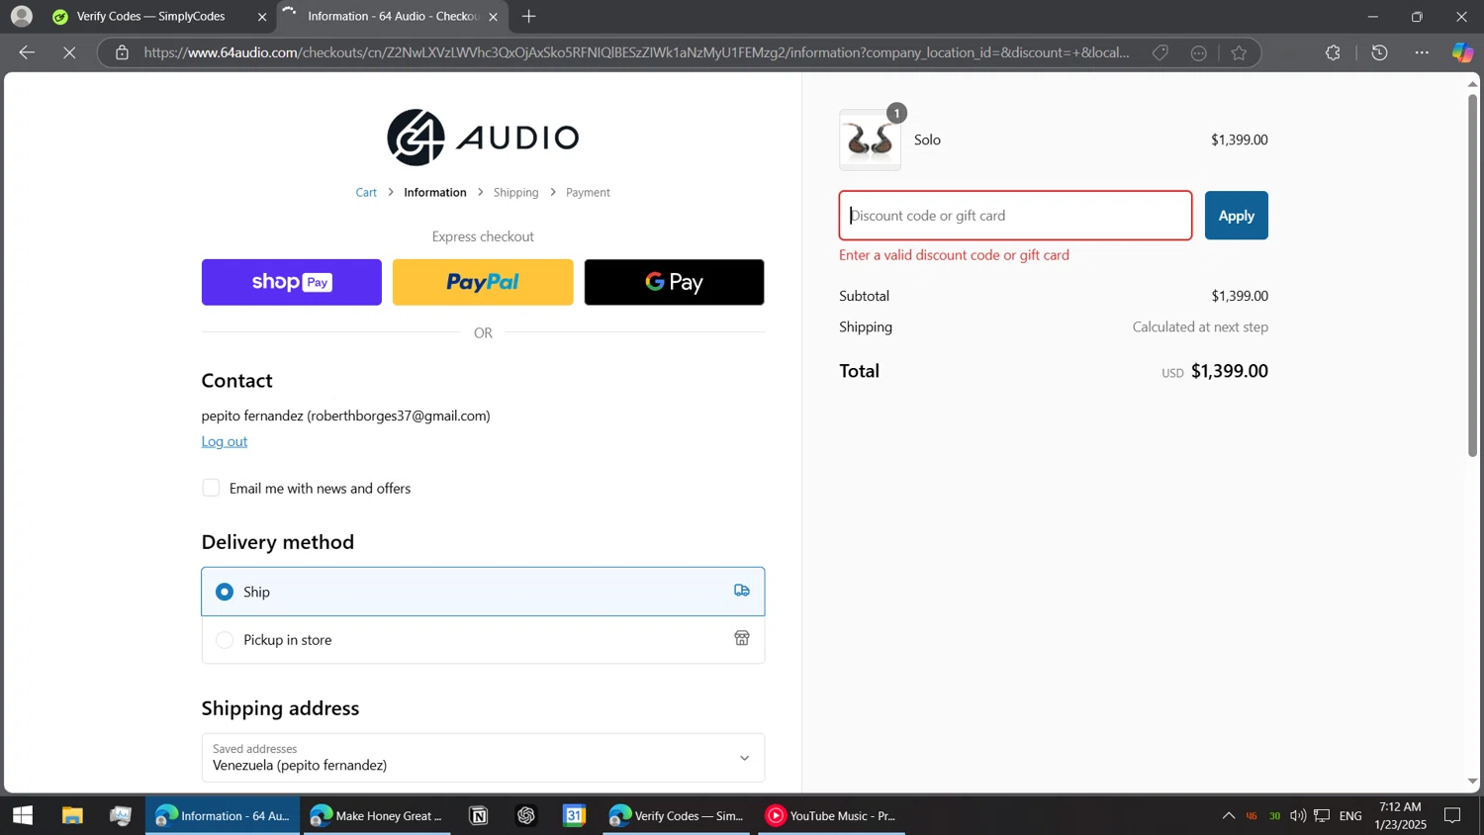Click the page vertical scrollbar

[x=1472, y=275]
